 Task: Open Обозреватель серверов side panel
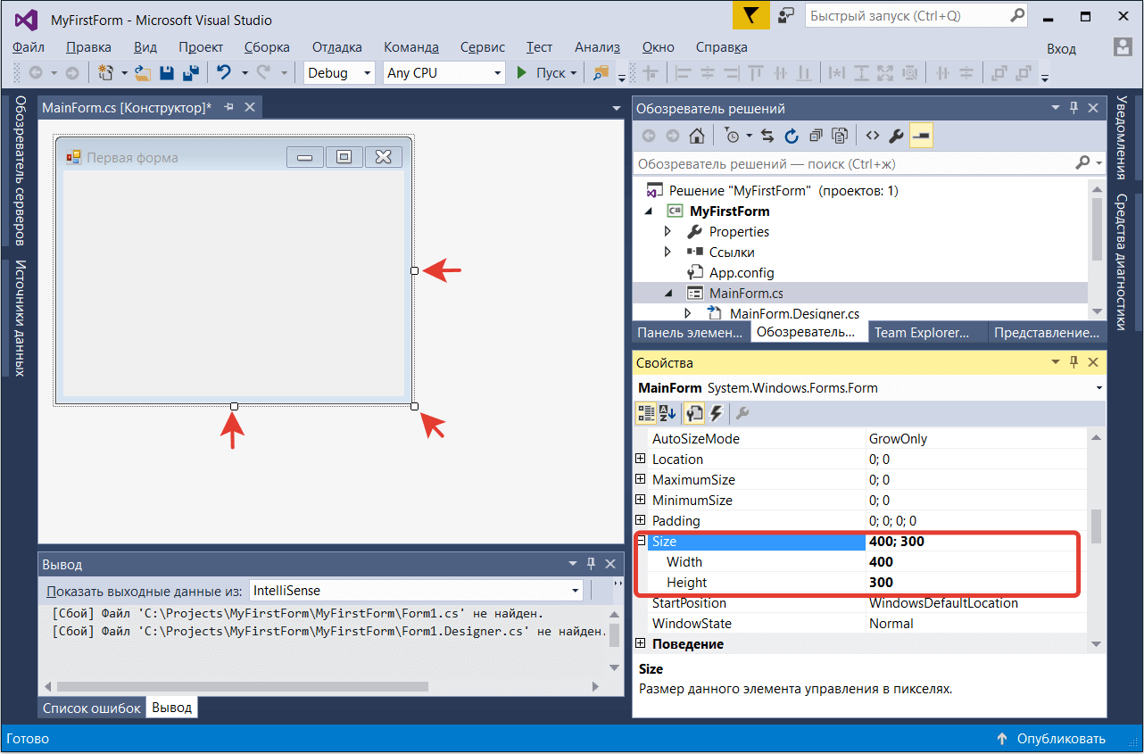(x=20, y=170)
